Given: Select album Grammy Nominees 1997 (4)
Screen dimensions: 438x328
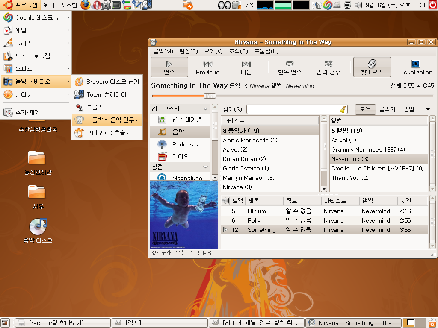Looking at the screenshot, I should pyautogui.click(x=379, y=149).
